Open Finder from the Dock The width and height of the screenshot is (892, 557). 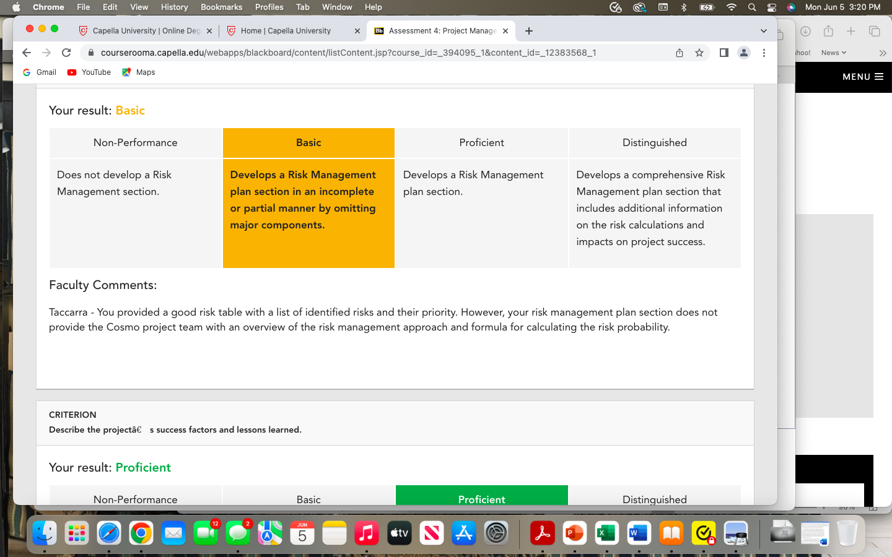point(45,533)
